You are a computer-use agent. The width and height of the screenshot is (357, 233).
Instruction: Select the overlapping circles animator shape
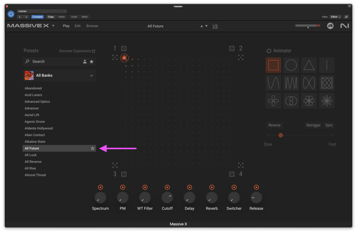(x=291, y=101)
